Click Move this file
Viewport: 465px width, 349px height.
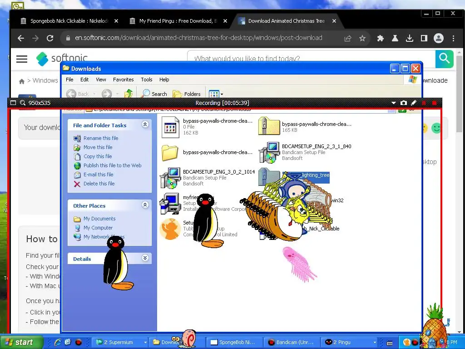tap(98, 147)
